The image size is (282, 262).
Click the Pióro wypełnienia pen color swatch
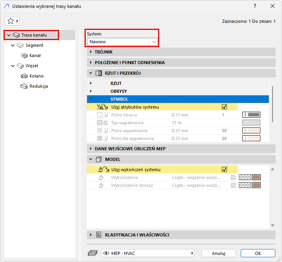[x=251, y=131]
